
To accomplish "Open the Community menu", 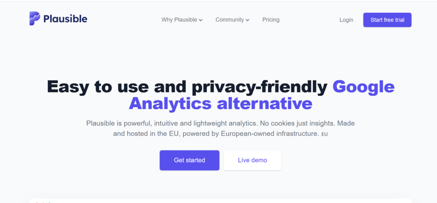I will [x=230, y=20].
